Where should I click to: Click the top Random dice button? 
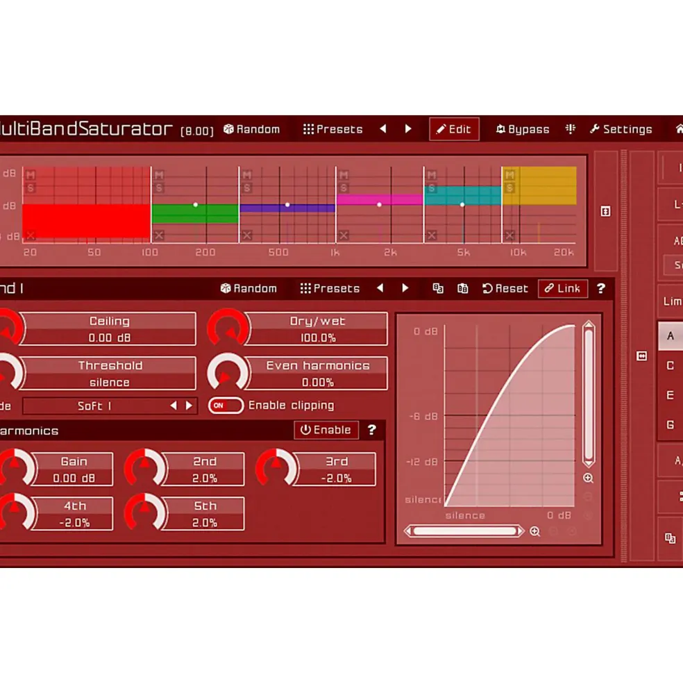pyautogui.click(x=252, y=129)
